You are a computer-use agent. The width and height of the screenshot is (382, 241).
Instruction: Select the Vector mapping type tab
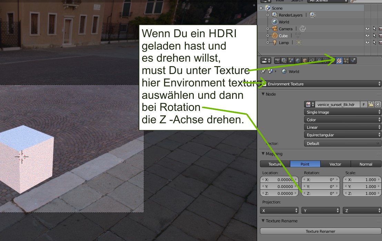click(x=335, y=164)
